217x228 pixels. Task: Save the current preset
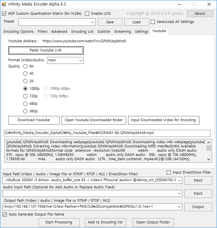[x=110, y=22]
